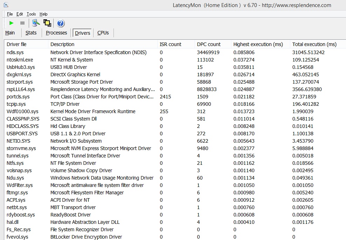Select the rspLLL64.sys driver row
346x240 pixels.
point(175,89)
